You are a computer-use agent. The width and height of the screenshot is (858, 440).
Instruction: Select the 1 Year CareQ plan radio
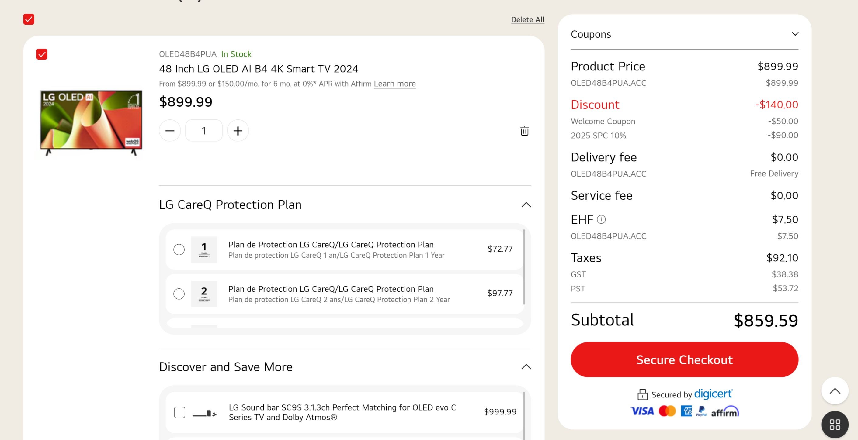[179, 249]
